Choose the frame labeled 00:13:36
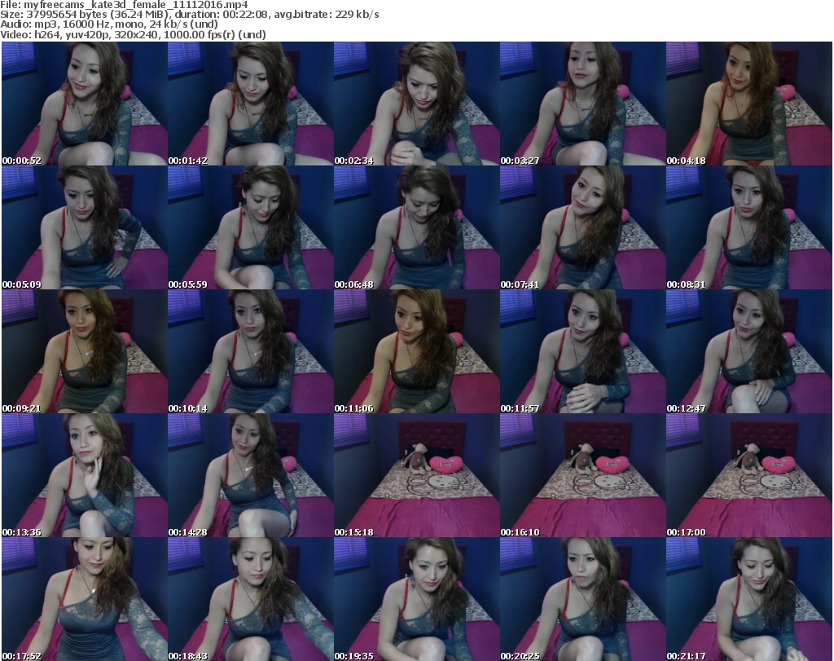Screen dimensions: 834x661 tap(85, 476)
